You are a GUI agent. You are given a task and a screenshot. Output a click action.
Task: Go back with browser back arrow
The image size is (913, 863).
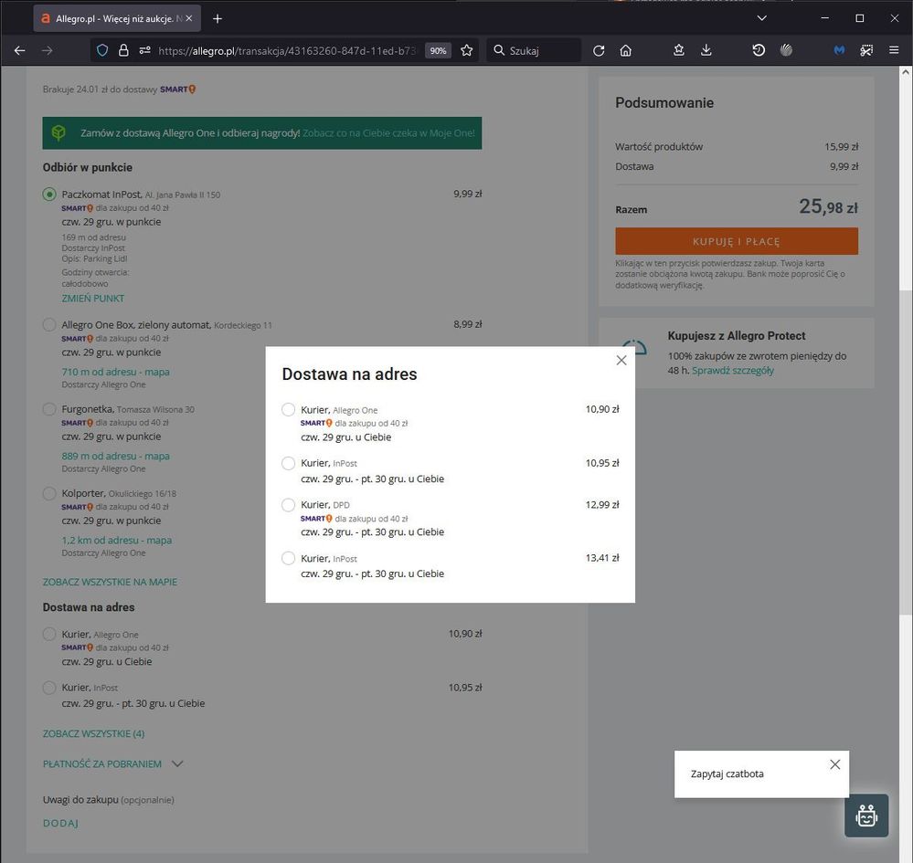(x=20, y=50)
